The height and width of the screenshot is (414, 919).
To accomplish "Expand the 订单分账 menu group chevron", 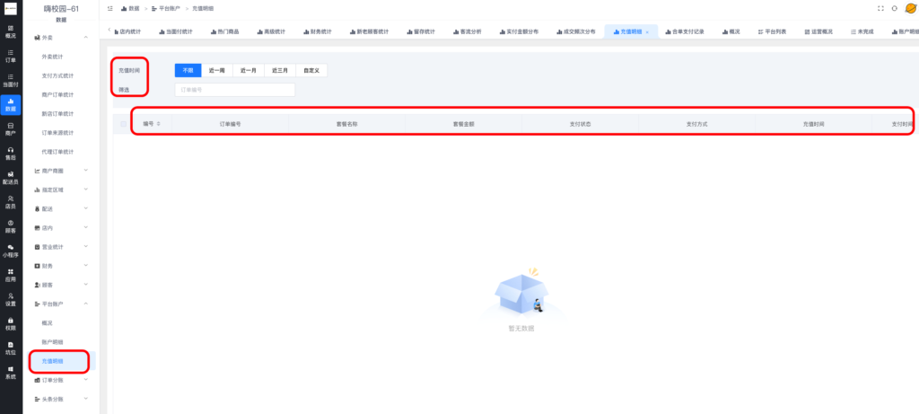I will point(86,380).
